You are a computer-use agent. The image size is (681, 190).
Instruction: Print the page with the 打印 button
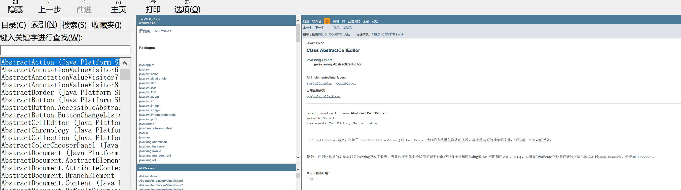(153, 7)
